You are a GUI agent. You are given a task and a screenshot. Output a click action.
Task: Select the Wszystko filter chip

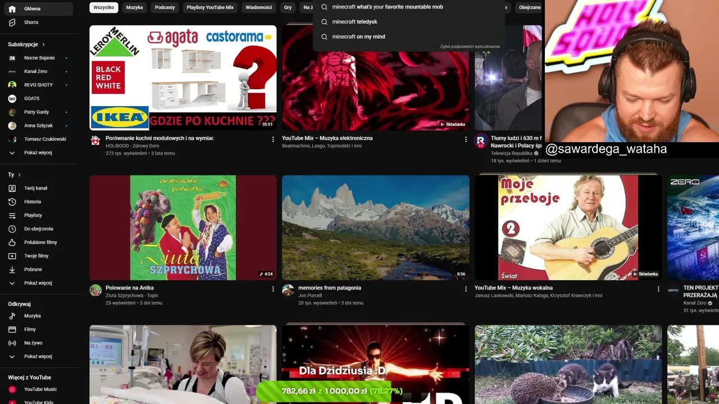pos(104,7)
